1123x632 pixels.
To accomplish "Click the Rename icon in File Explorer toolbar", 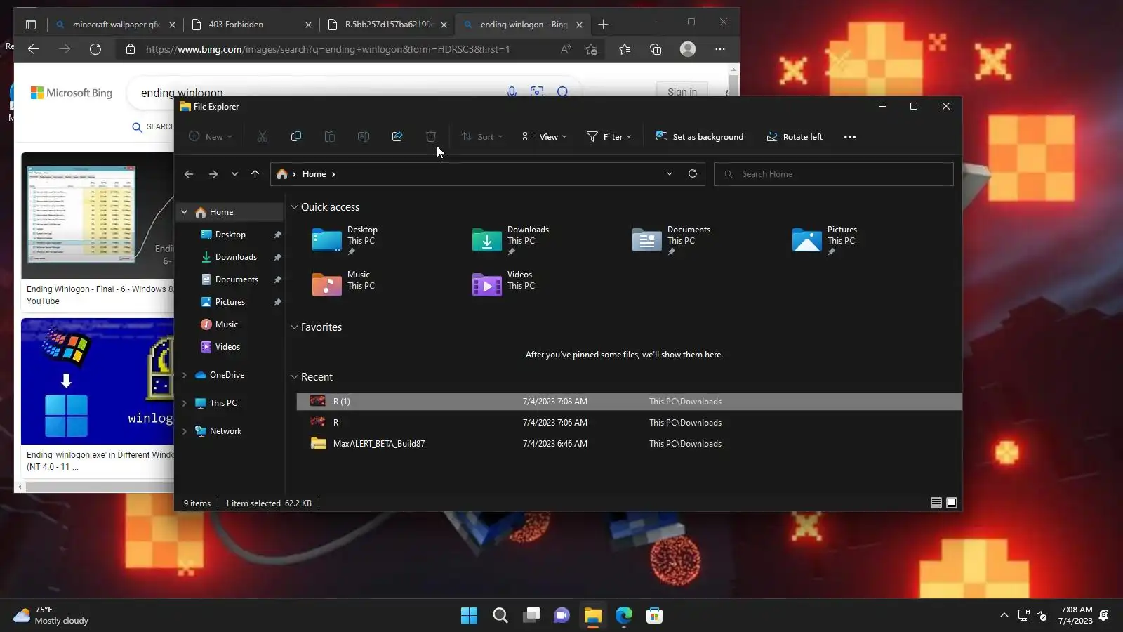I will click(364, 137).
